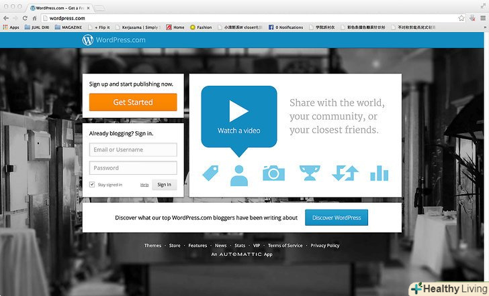489x296 pixels.
Task: Select the person profile feature icon
Action: 239,175
